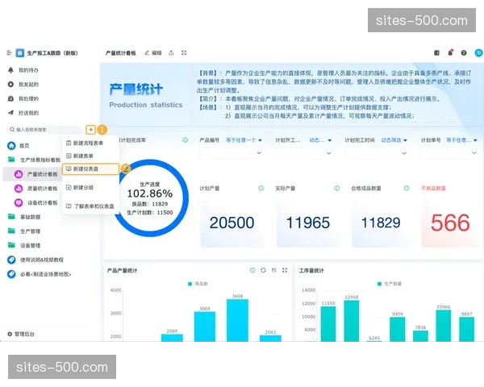Expand the 设备管理 folder
The width and height of the screenshot is (484, 387).
point(24,245)
